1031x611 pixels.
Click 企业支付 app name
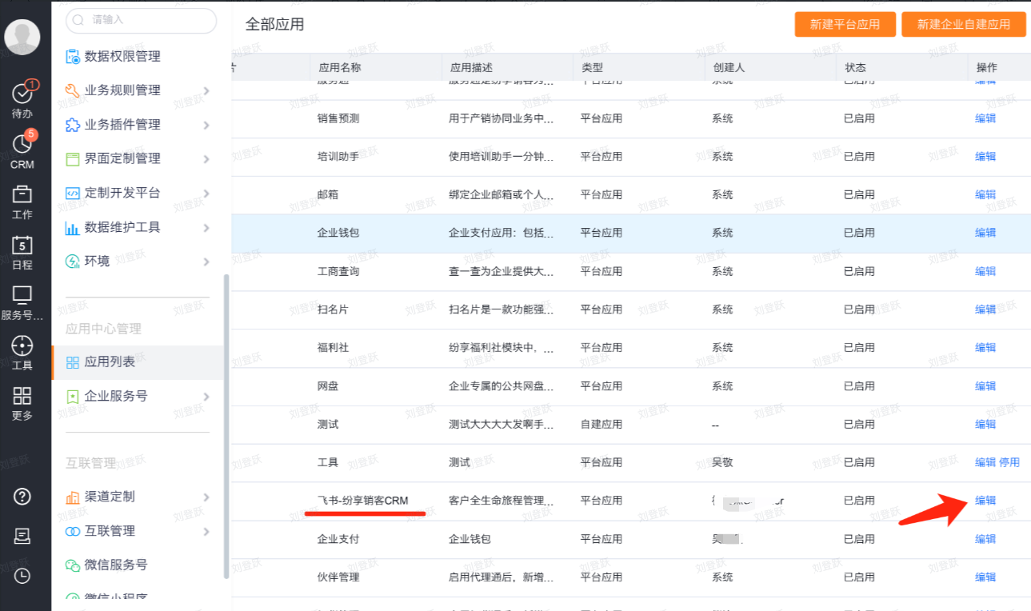tap(338, 539)
